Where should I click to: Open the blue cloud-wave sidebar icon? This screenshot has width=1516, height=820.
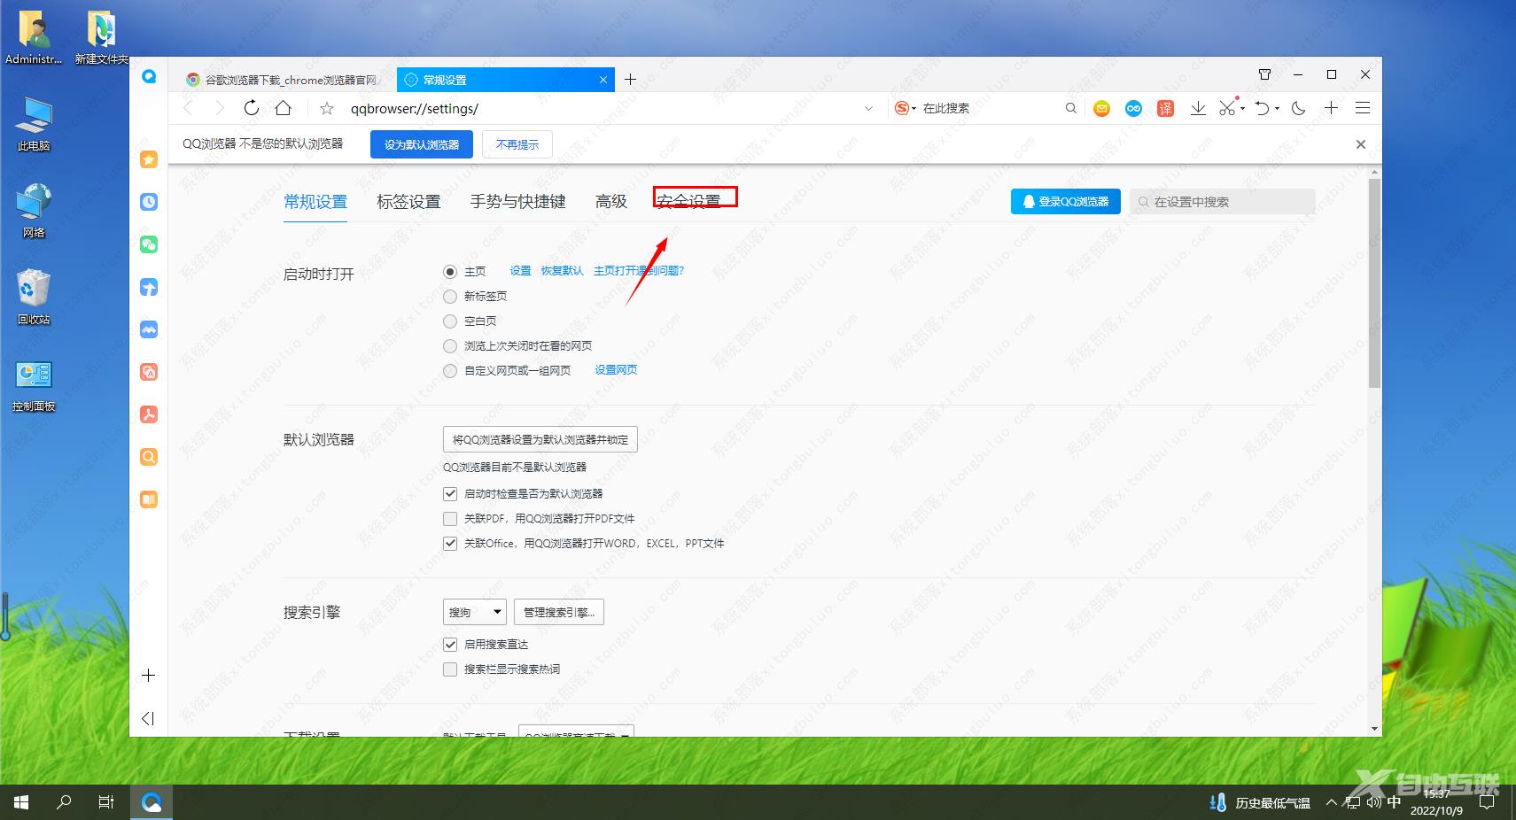pos(149,329)
